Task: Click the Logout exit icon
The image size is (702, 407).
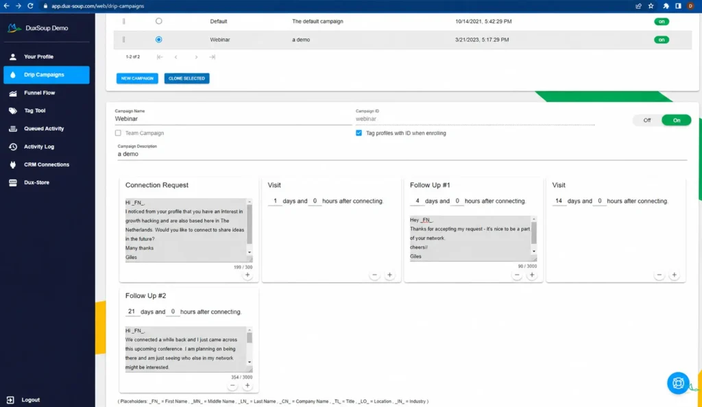Action: click(x=10, y=400)
